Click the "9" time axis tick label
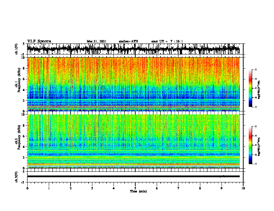This screenshot has width=274, height=211. point(221,188)
